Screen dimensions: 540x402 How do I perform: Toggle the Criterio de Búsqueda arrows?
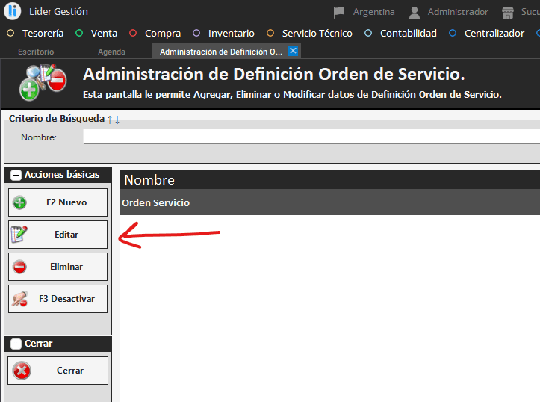tap(113, 119)
